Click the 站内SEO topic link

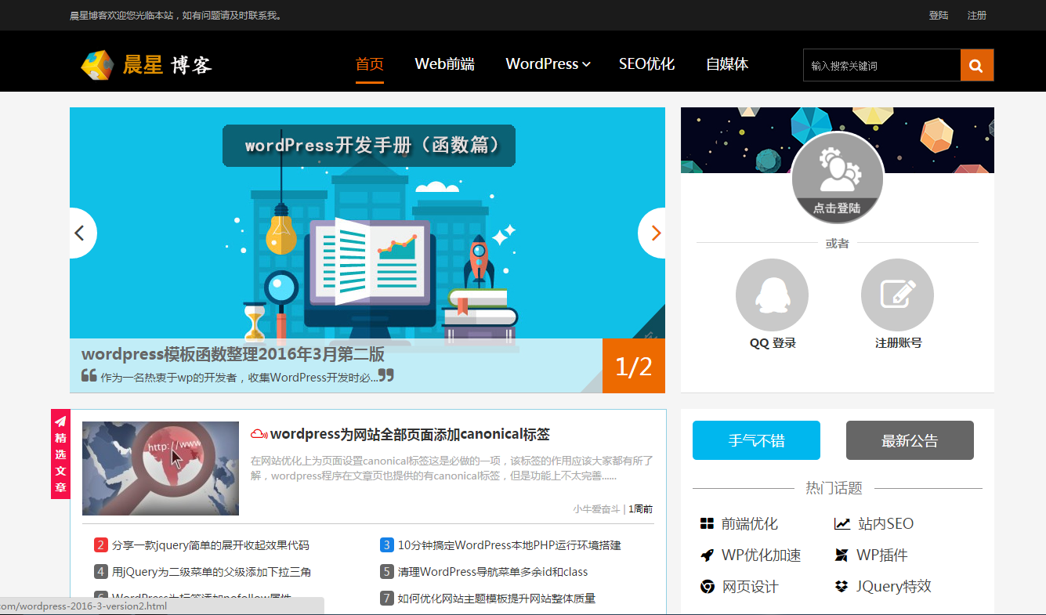pos(886,524)
